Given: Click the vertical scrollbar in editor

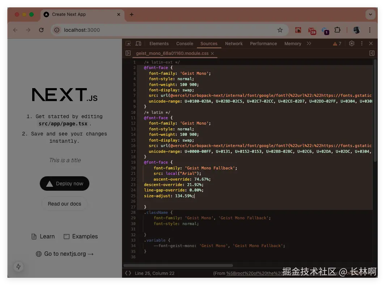Looking at the screenshot, I should (x=375, y=110).
